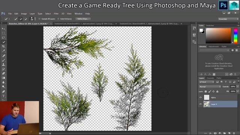Select the Horizontal Type tool
Viewport: 240px width, 135px height.
(x=3, y=96)
